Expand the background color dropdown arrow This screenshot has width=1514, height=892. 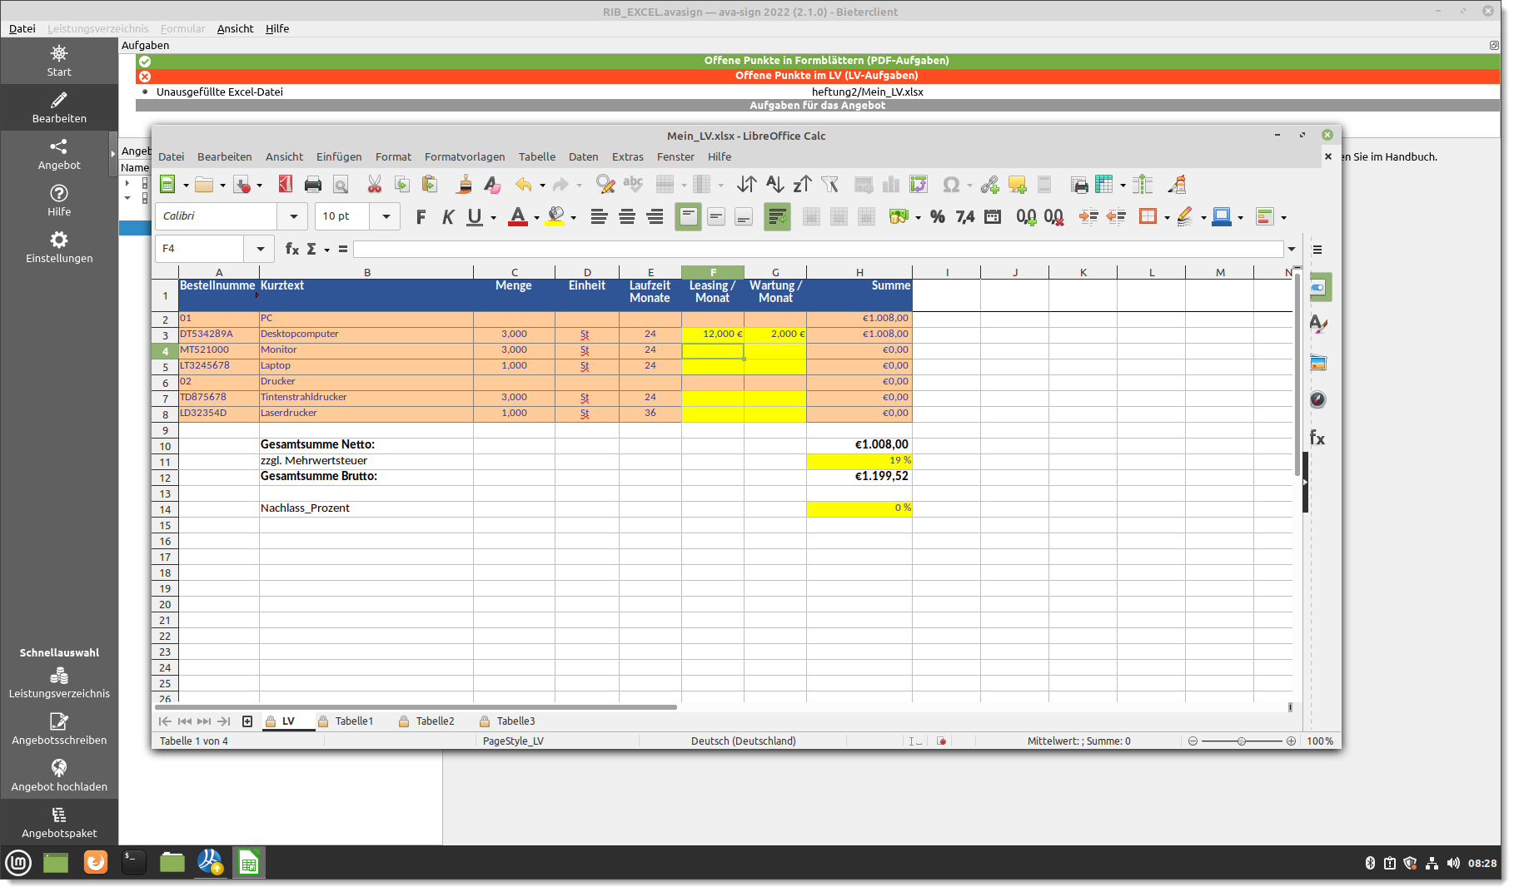tap(574, 216)
